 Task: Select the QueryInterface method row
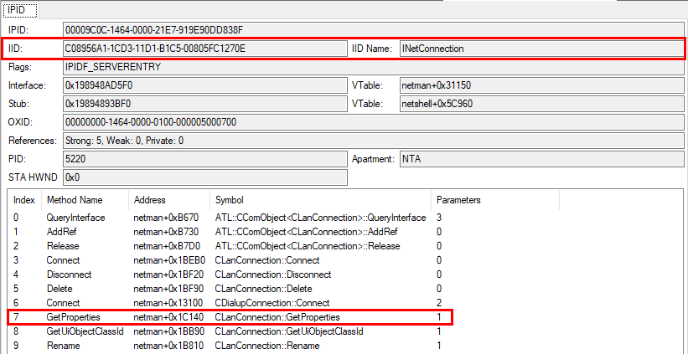pyautogui.click(x=75, y=218)
